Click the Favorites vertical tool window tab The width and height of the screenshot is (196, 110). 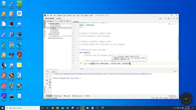tap(45, 90)
